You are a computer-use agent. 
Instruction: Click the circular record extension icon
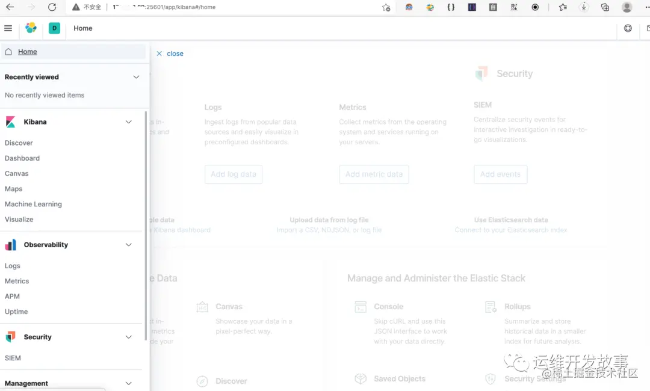coord(535,7)
